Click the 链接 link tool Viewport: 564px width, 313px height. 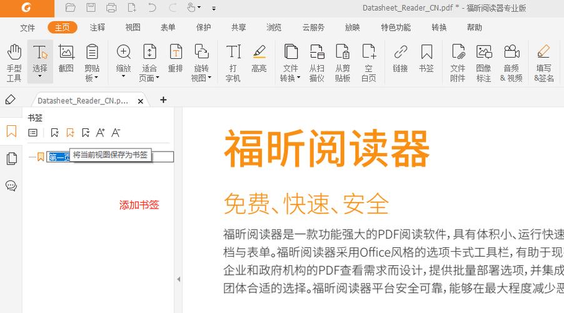click(400, 59)
